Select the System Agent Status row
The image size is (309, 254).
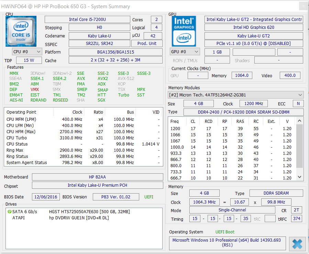point(84,163)
